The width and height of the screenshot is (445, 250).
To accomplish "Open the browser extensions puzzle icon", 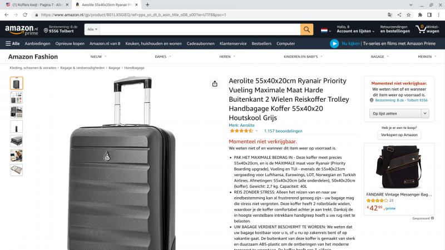I will pyautogui.click(x=420, y=15).
